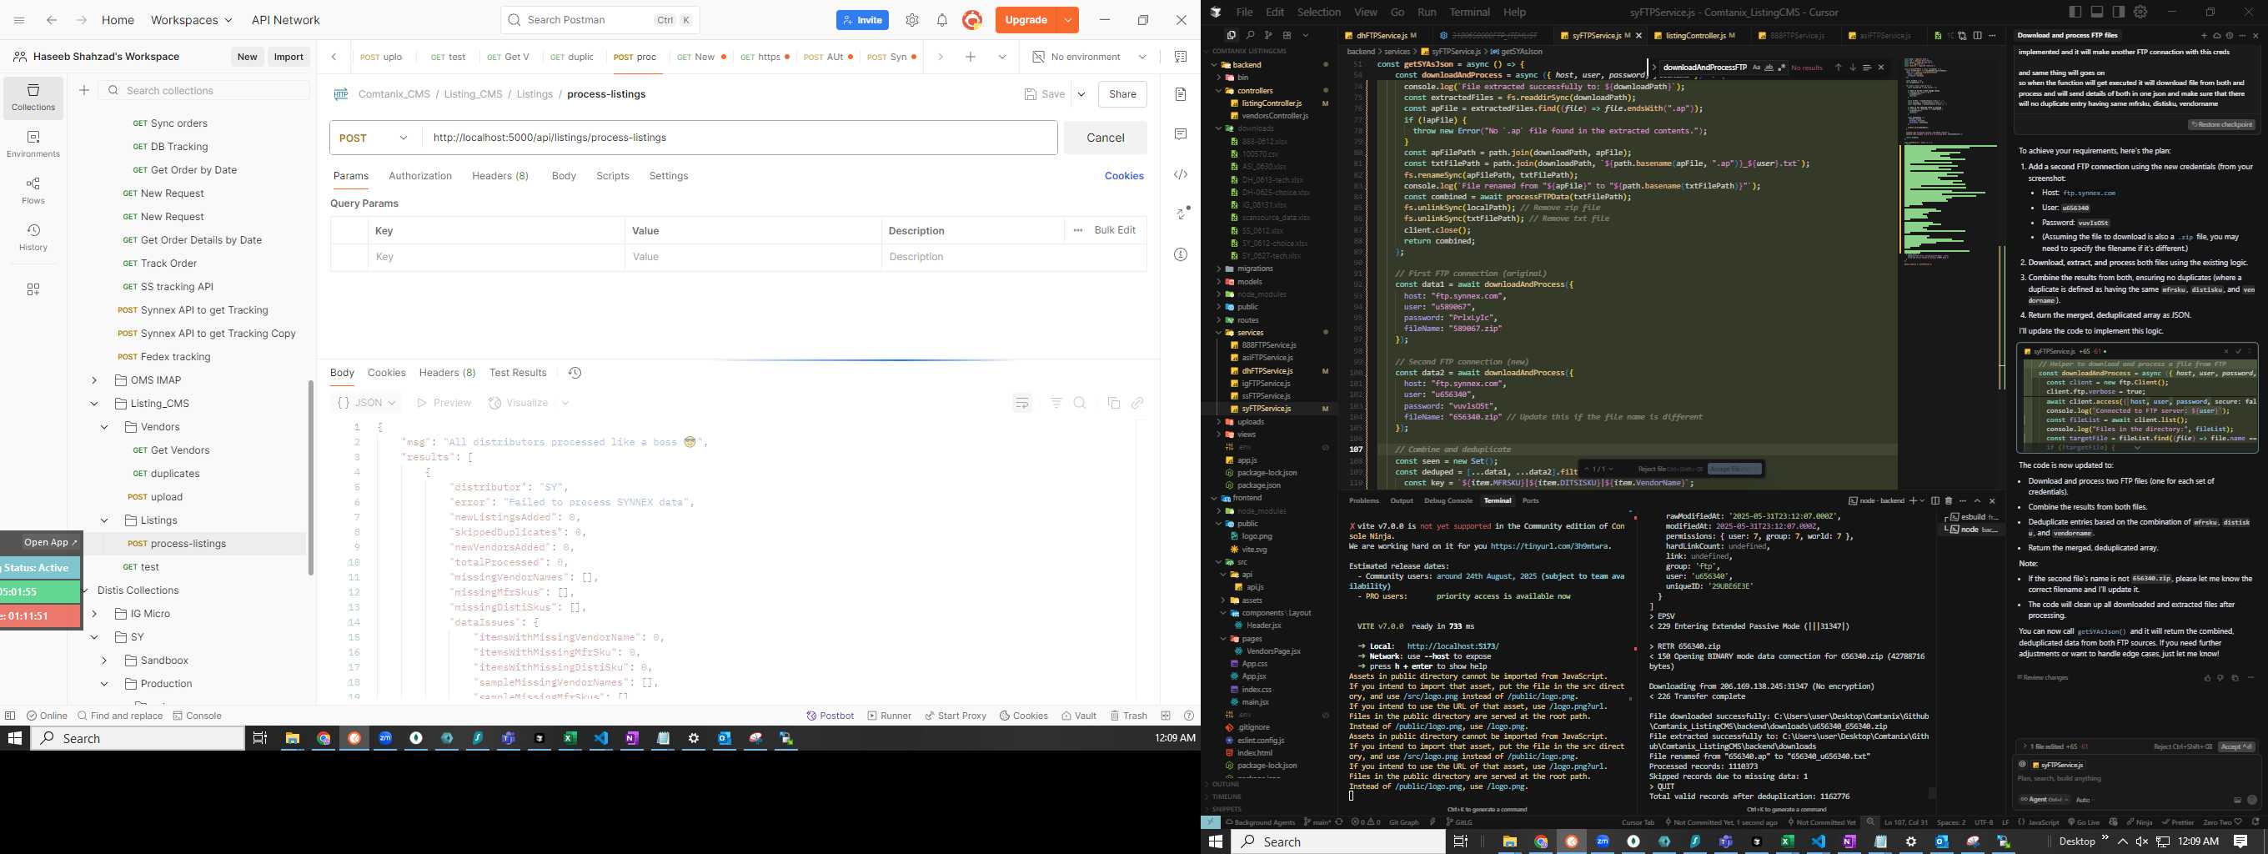Open the Debug Console panel tab in Cursor
This screenshot has height=854, width=2268.
click(1448, 500)
